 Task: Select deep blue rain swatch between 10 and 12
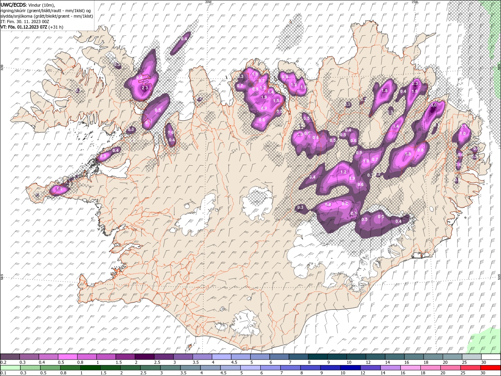[350, 368]
